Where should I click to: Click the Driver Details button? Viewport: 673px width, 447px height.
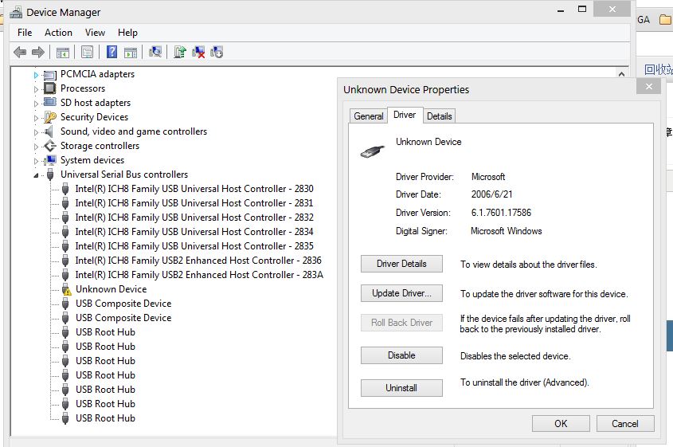[x=401, y=264]
